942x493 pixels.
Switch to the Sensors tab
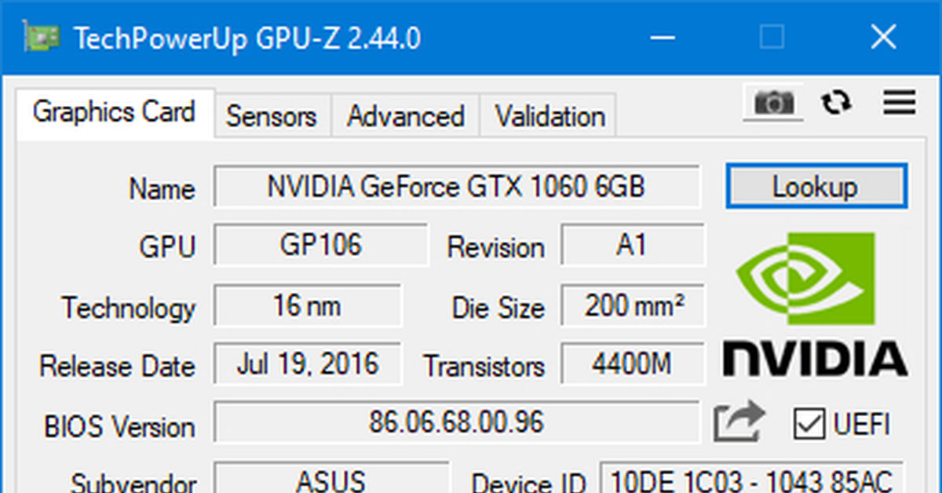[271, 116]
